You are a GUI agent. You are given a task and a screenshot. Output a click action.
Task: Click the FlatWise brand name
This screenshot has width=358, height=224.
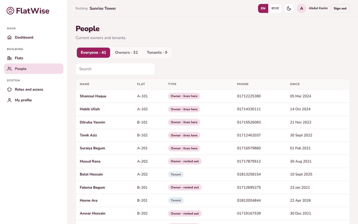click(x=33, y=11)
